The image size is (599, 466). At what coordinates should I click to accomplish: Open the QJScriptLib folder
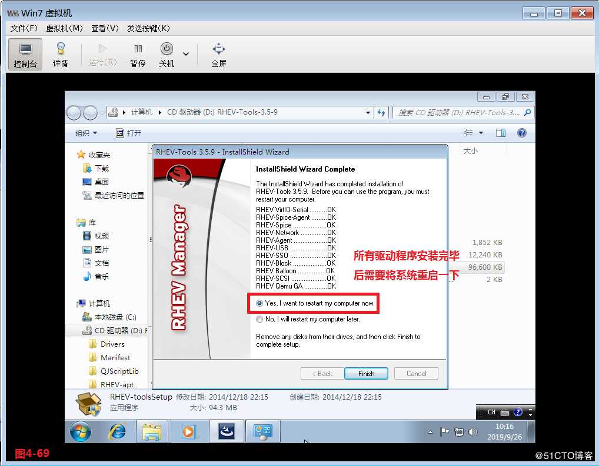[114, 371]
